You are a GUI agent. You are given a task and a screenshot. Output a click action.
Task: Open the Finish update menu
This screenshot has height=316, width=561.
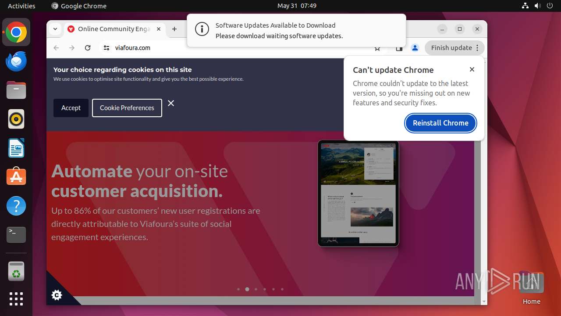pyautogui.click(x=455, y=48)
